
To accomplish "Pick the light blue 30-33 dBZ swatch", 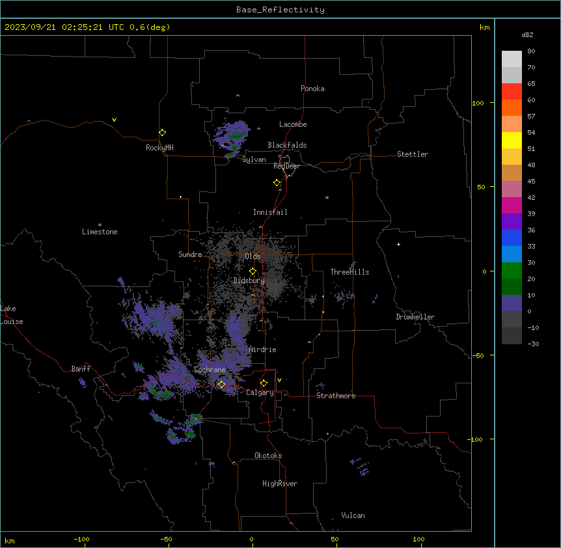I will coord(512,254).
